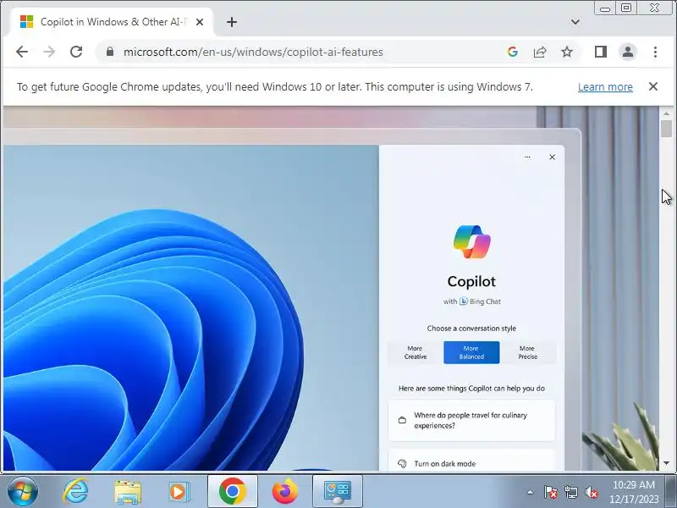Screen dimensions: 677x508
Task: Select More Precise conversation style
Action: pos(527,352)
